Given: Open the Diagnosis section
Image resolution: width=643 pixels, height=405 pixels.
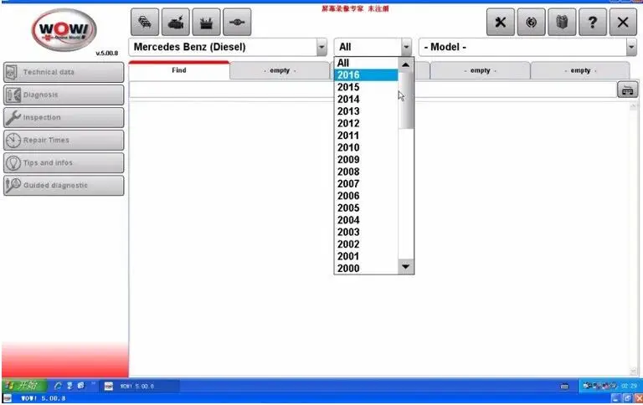Looking at the screenshot, I should [64, 95].
